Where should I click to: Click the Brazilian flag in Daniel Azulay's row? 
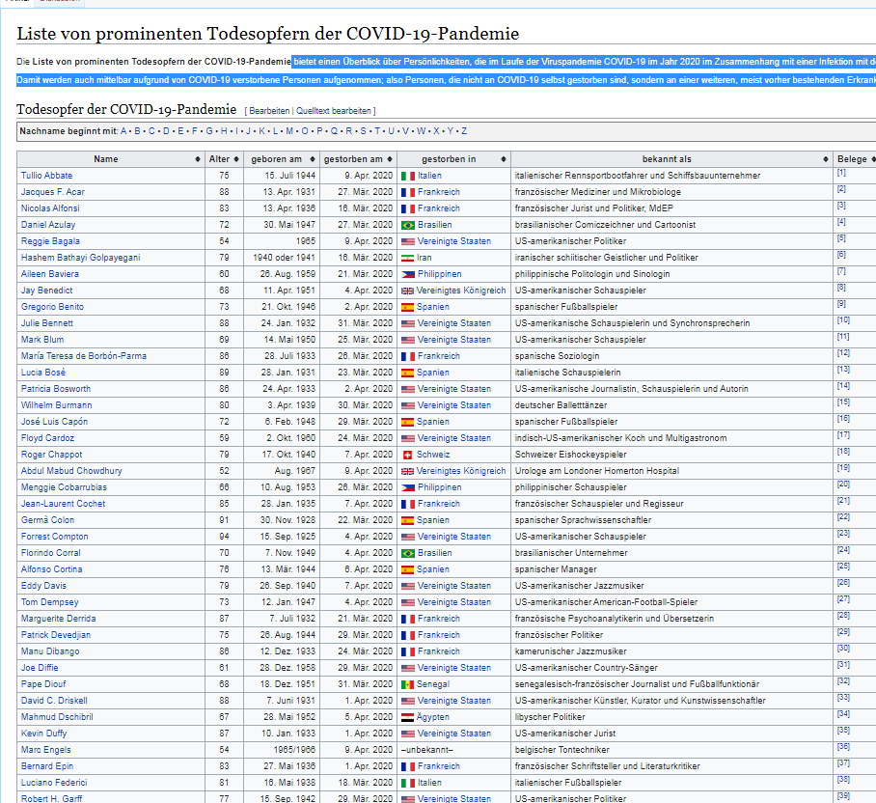407,225
